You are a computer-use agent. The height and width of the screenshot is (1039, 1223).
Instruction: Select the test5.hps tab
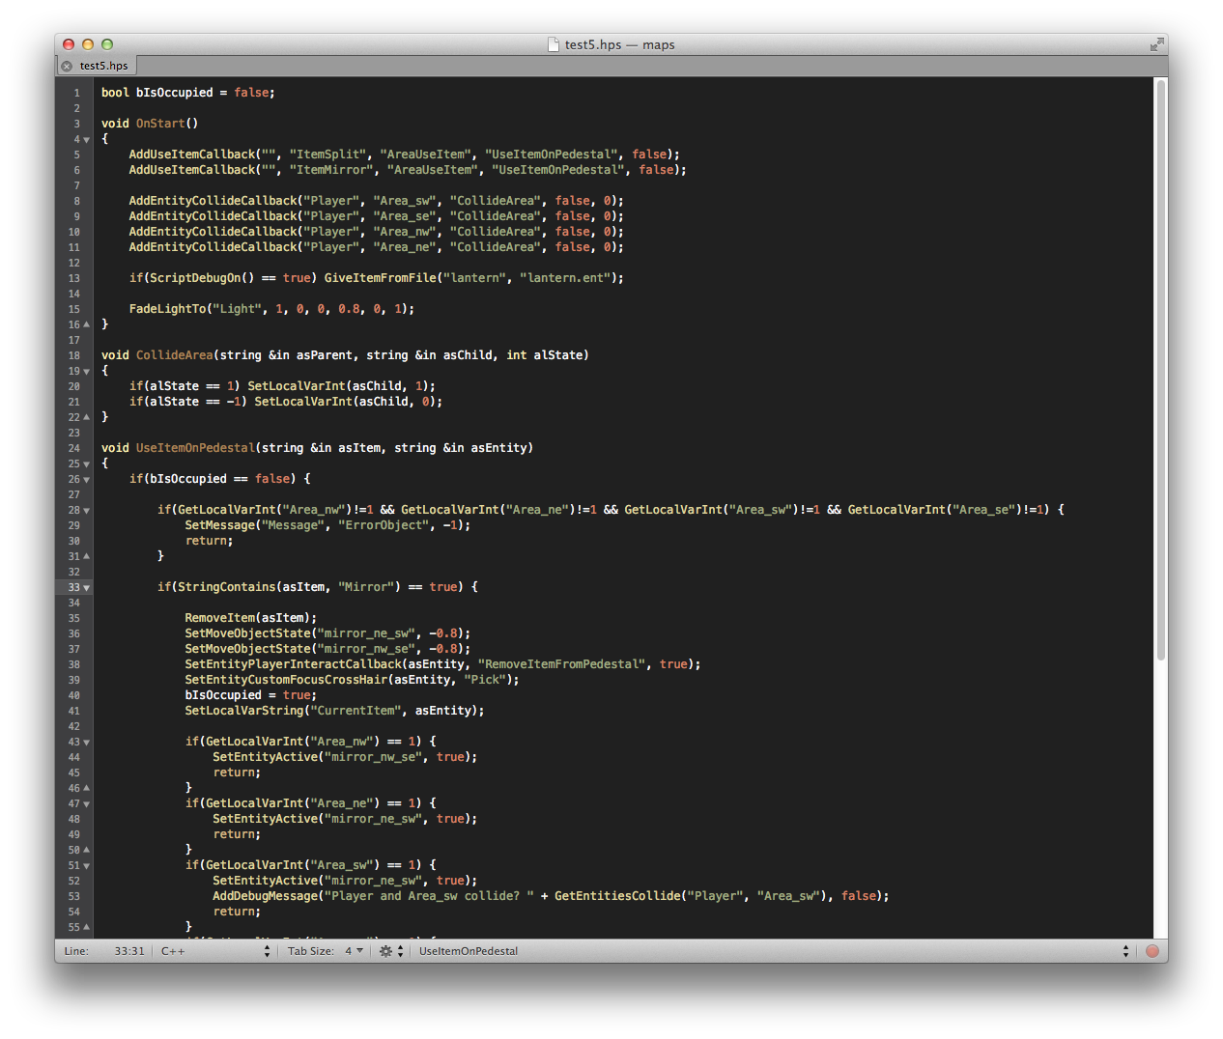coord(103,67)
